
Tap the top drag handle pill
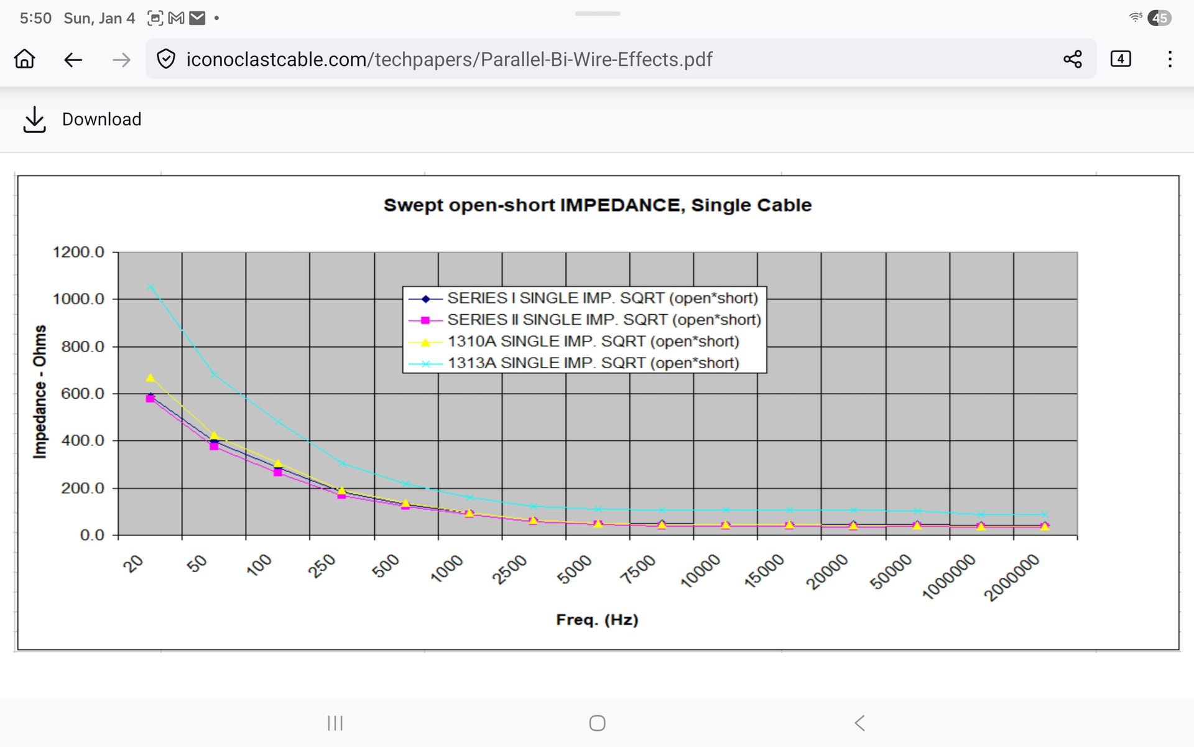597,14
